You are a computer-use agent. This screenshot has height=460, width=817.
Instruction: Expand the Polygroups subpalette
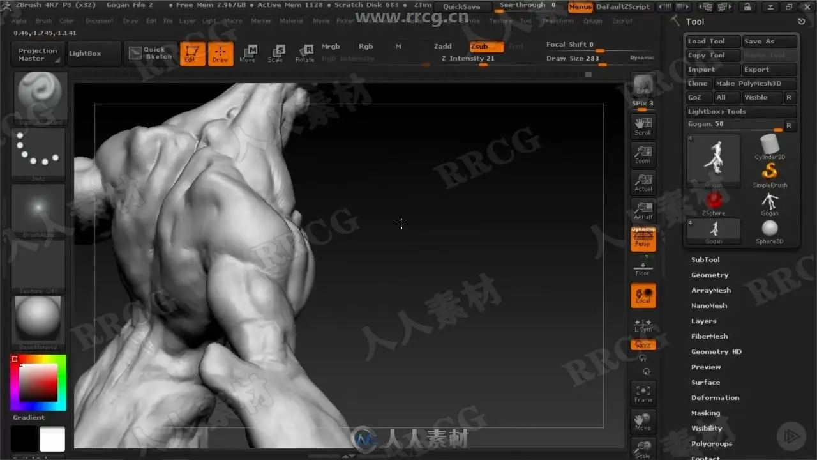click(x=712, y=444)
